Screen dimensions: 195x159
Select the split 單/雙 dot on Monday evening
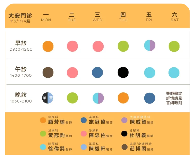coord(48,98)
